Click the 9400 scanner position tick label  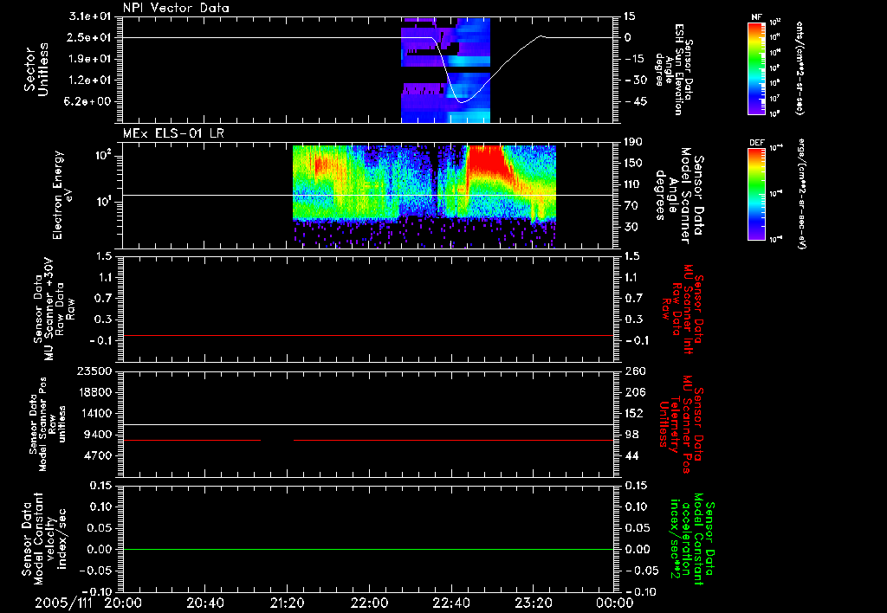pyautogui.click(x=97, y=435)
